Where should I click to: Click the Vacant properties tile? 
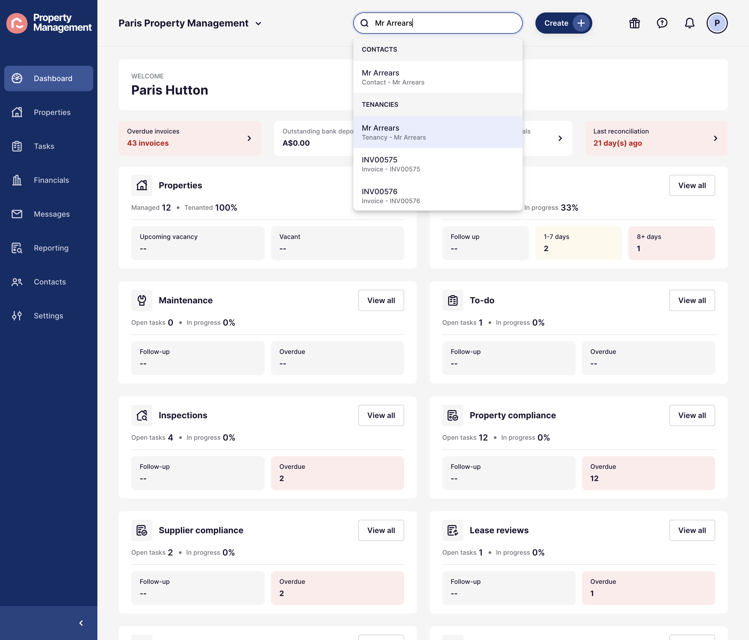[x=337, y=243]
